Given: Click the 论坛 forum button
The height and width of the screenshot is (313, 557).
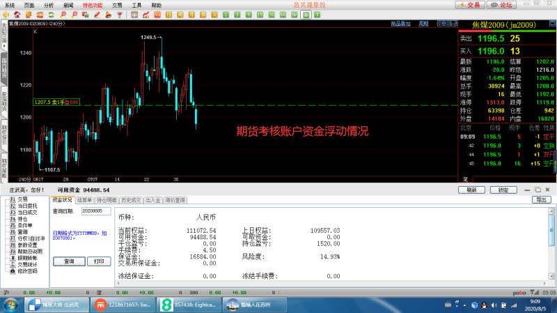Looking at the screenshot, I should click(x=501, y=5).
